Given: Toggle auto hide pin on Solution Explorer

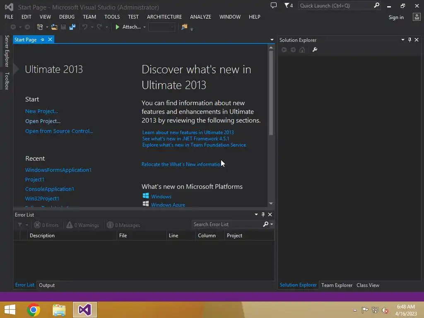Looking at the screenshot, I should click(410, 40).
